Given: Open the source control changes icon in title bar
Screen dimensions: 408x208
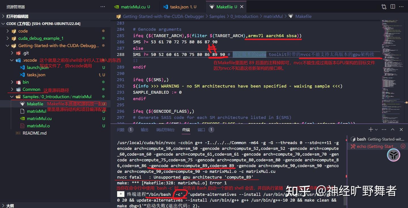Looking at the screenshot, I should click(384, 6).
